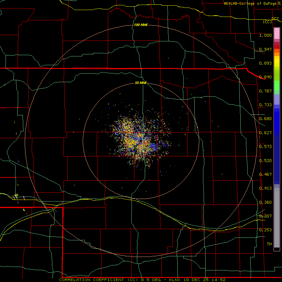
Task: Click the 'DCC' label above the color scale
Action: 275,19
